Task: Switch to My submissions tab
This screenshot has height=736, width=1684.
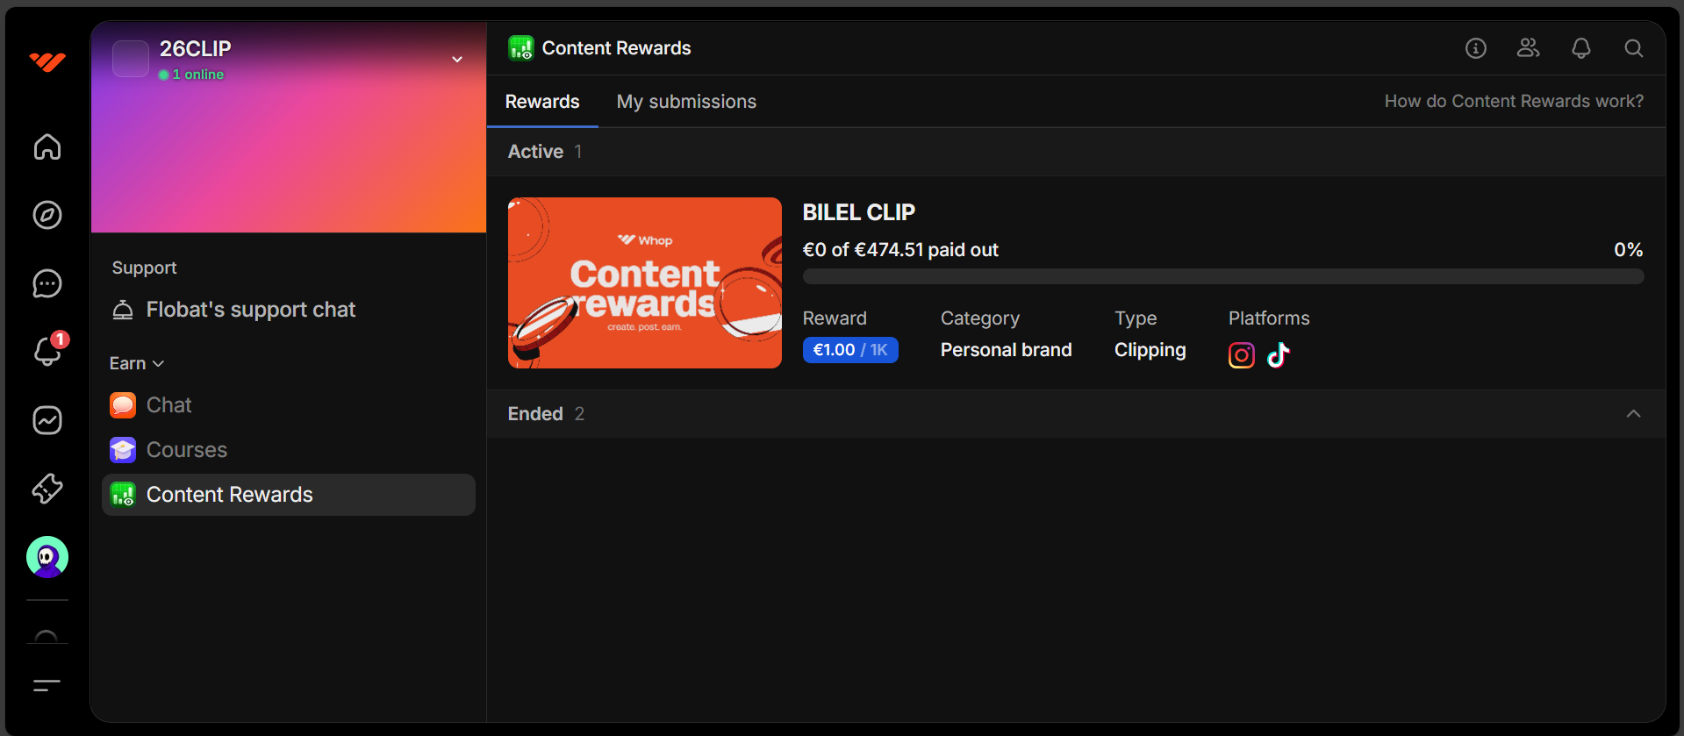Action: click(686, 102)
